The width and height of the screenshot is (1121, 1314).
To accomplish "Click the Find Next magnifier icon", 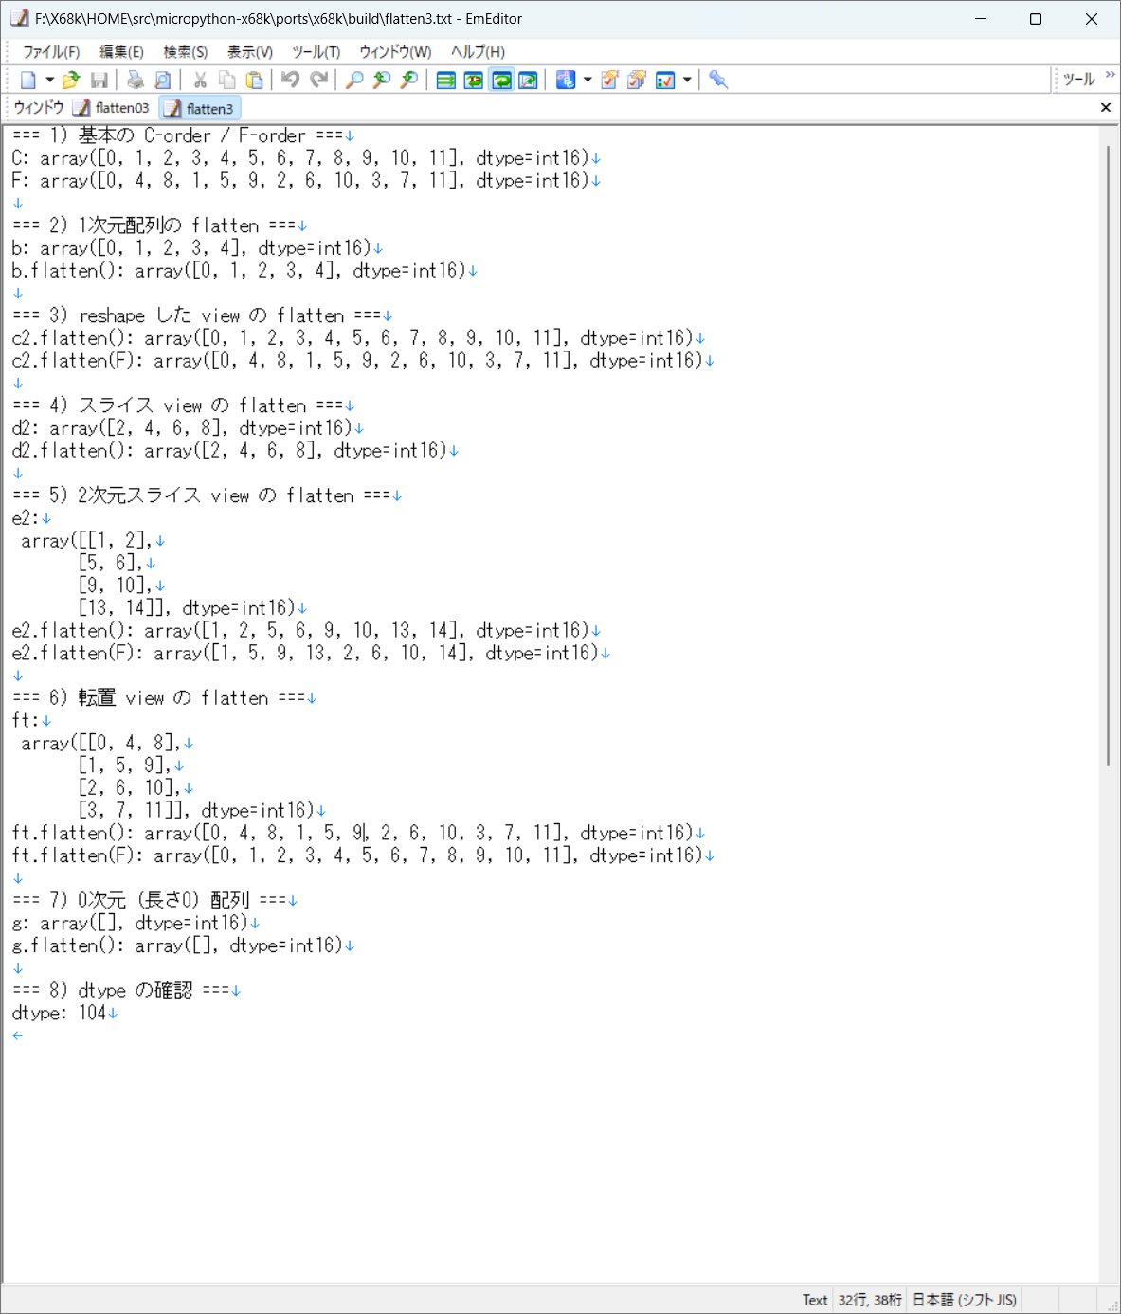I will click(x=382, y=81).
